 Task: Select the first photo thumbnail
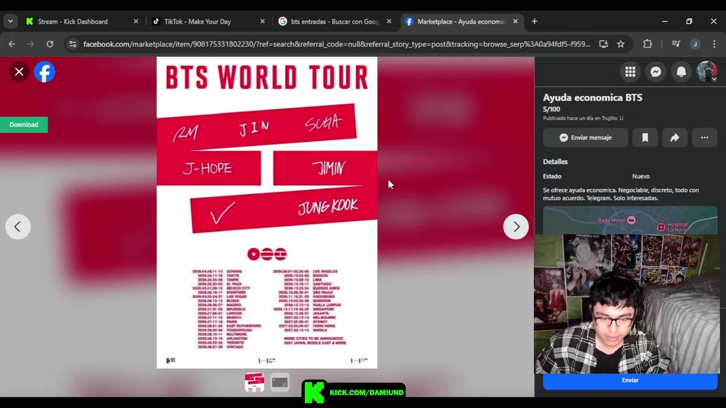click(255, 382)
